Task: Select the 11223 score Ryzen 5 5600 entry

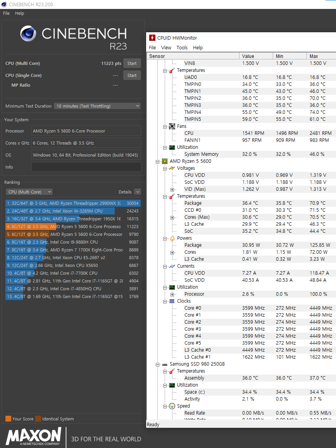Action: pyautogui.click(x=73, y=227)
